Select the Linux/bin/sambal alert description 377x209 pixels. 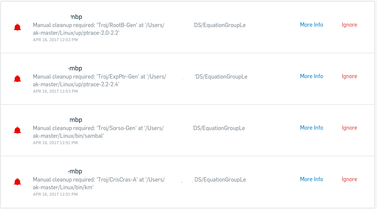point(139,132)
